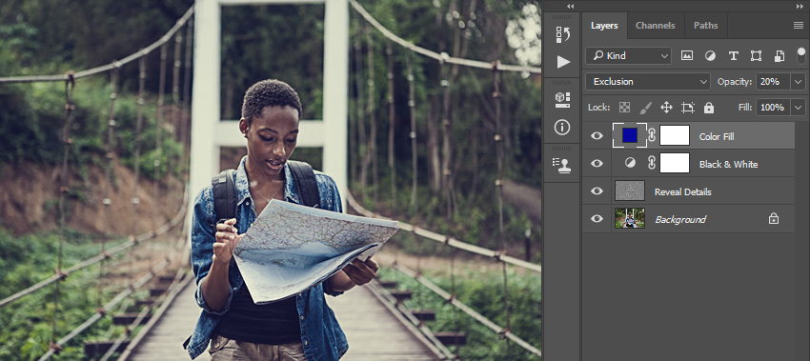
Task: Hide the Background layer
Action: pos(597,219)
